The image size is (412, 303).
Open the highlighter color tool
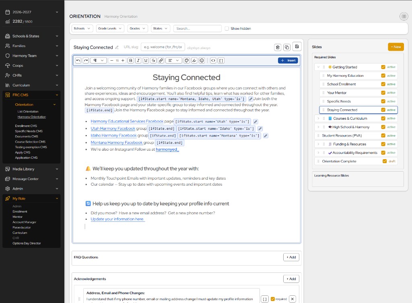click(x=194, y=61)
